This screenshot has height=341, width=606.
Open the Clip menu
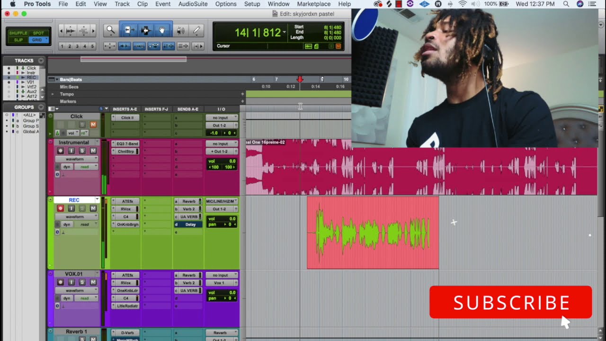pyautogui.click(x=142, y=4)
